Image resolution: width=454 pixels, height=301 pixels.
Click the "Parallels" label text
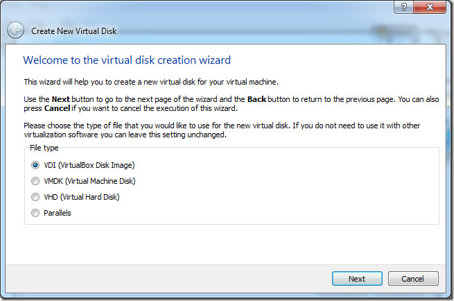point(58,213)
